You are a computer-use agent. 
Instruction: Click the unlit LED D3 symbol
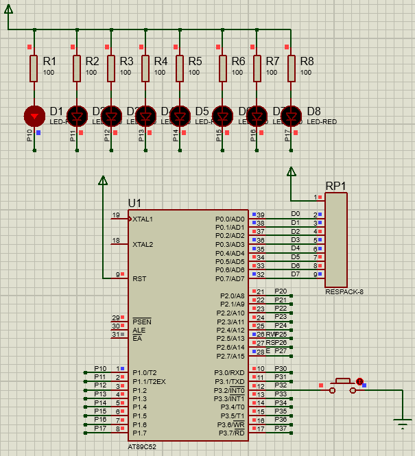pyautogui.click(x=111, y=117)
